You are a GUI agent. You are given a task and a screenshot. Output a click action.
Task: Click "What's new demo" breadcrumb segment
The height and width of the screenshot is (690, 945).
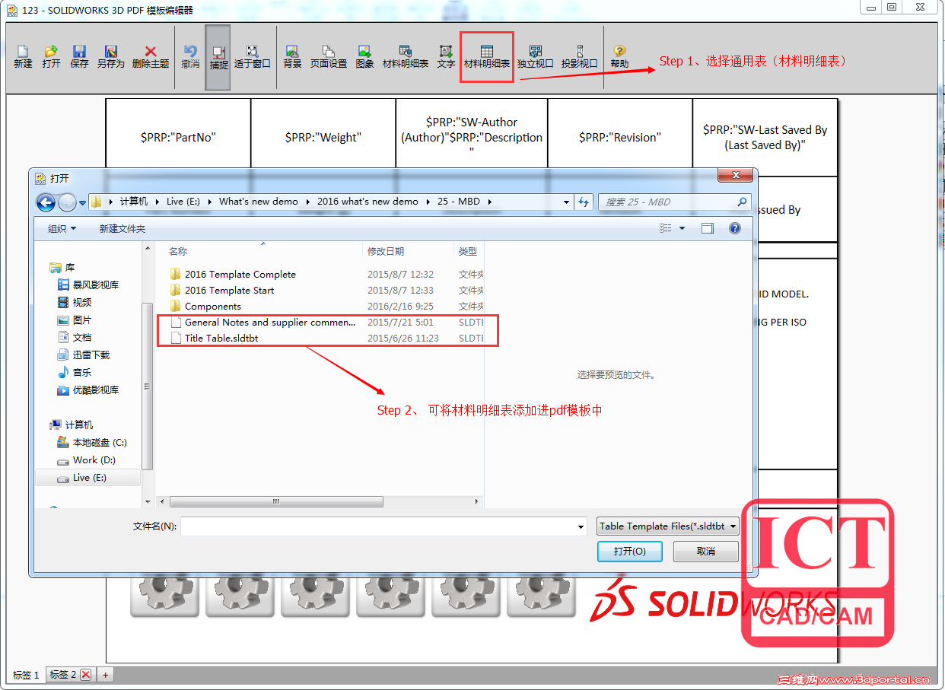click(259, 202)
